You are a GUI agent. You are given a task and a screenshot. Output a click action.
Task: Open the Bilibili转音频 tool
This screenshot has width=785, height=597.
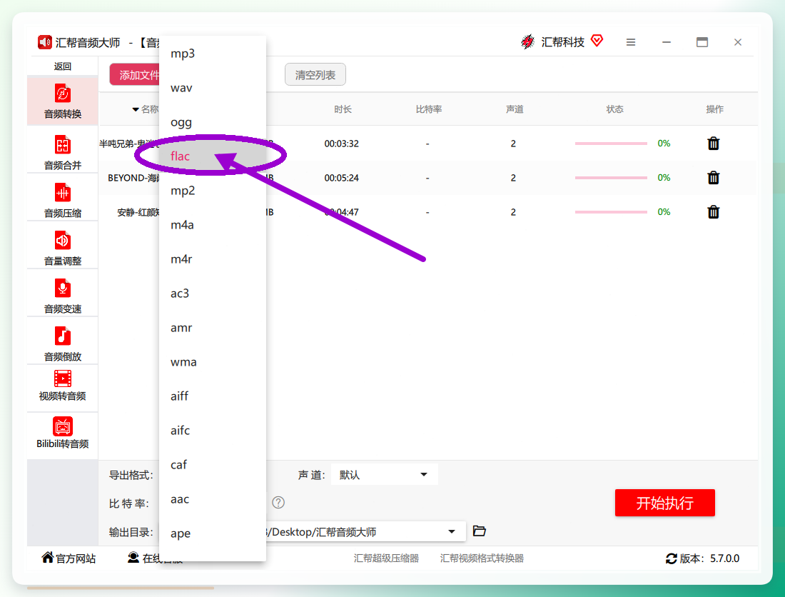tap(63, 433)
